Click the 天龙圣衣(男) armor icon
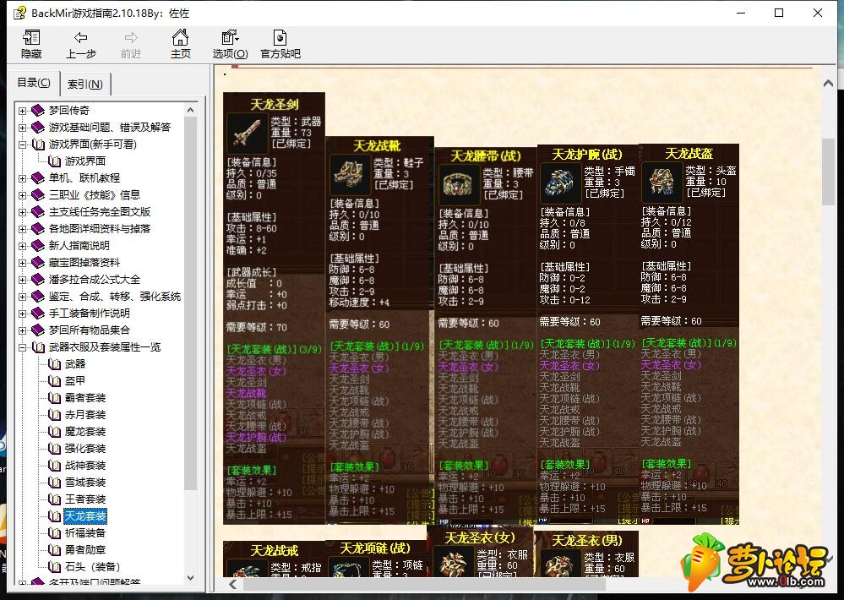 coord(560,565)
